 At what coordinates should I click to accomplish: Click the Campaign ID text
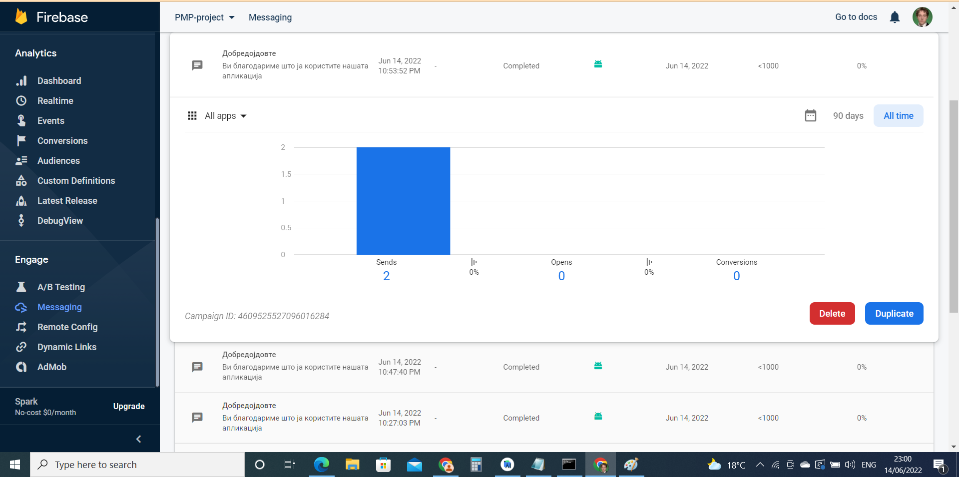coord(258,317)
